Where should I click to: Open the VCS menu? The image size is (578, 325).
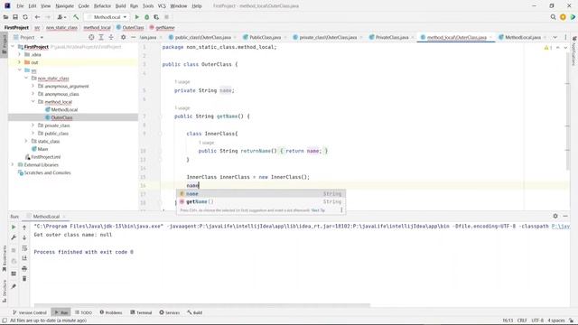coord(162,6)
